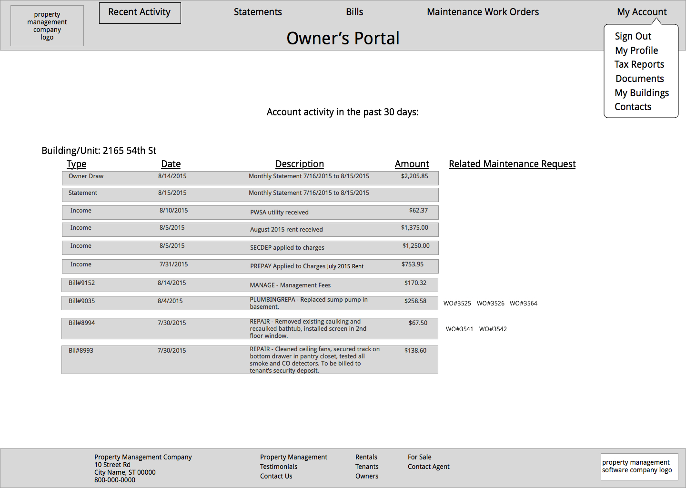Click the property management software company logo
The height and width of the screenshot is (488, 686).
tap(639, 466)
